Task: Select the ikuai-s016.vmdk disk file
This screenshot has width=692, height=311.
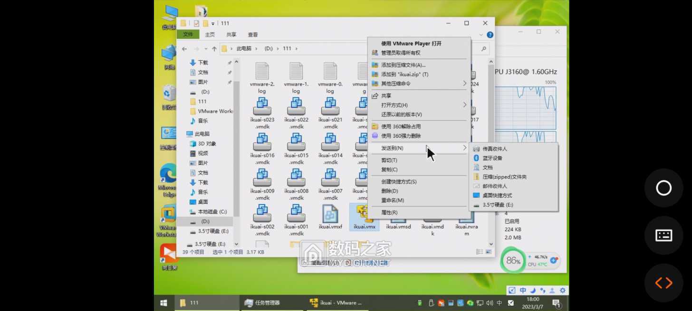Action: tap(262, 149)
